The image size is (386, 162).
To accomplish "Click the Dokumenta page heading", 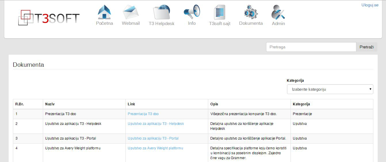I will 28,65.
